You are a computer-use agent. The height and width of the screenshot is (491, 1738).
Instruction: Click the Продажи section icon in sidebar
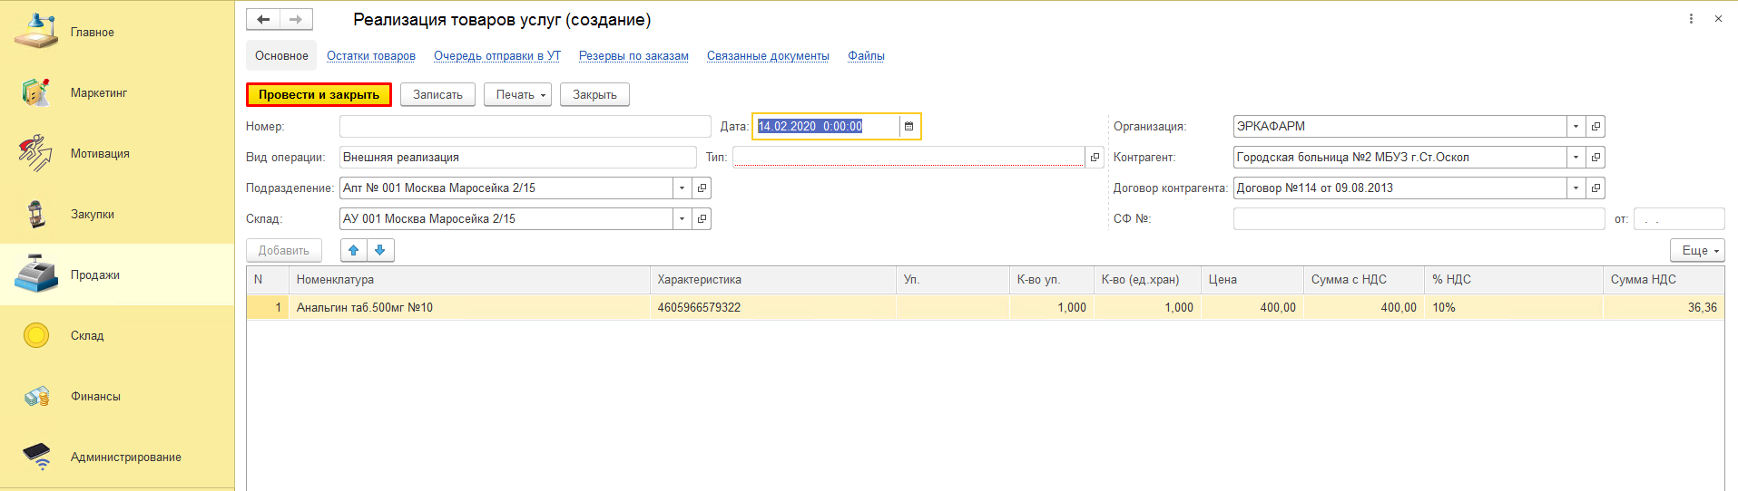(36, 274)
